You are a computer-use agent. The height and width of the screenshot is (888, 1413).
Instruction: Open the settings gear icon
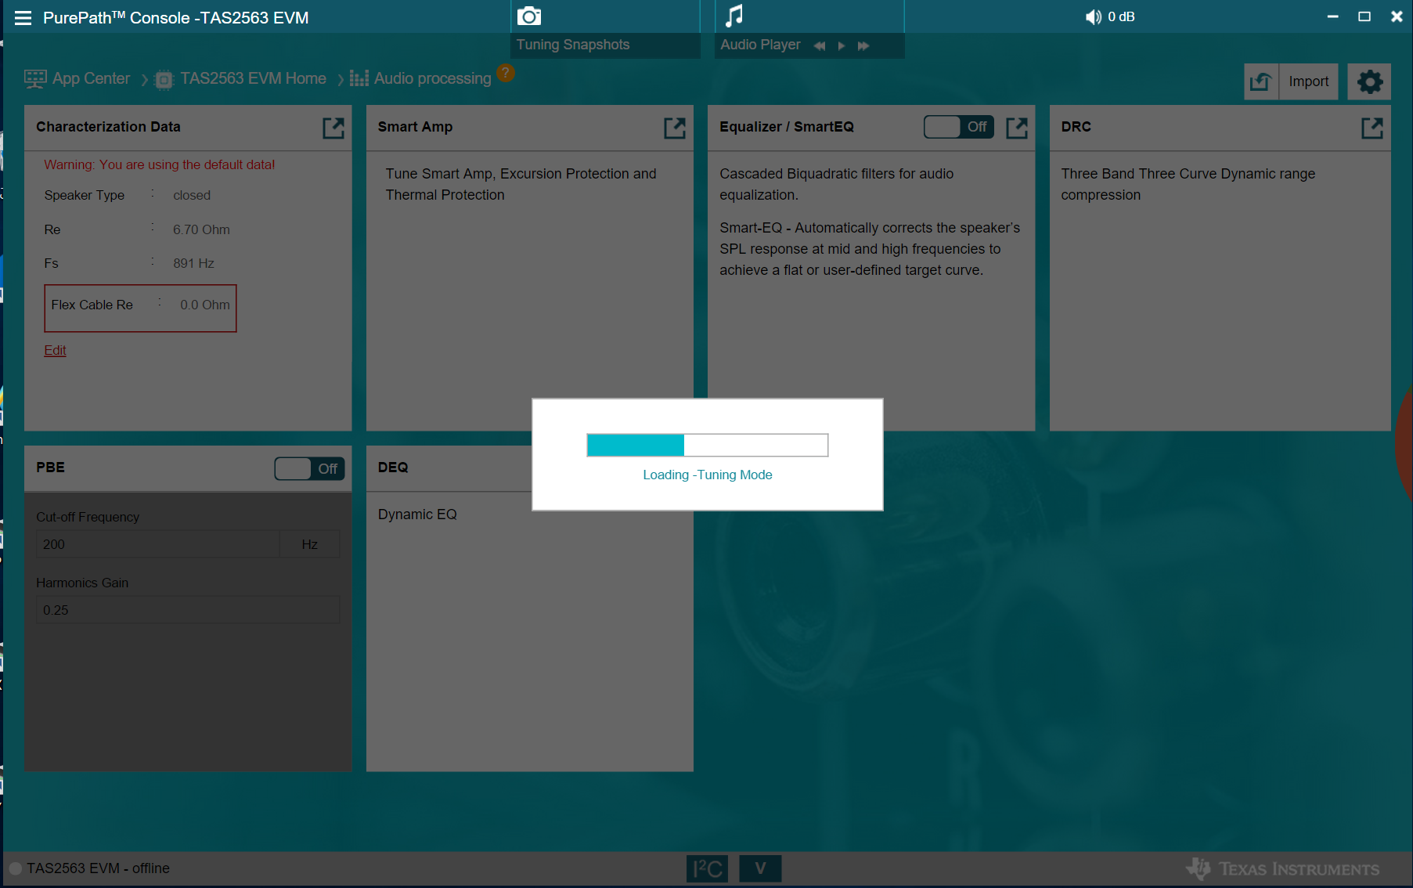[x=1369, y=81]
